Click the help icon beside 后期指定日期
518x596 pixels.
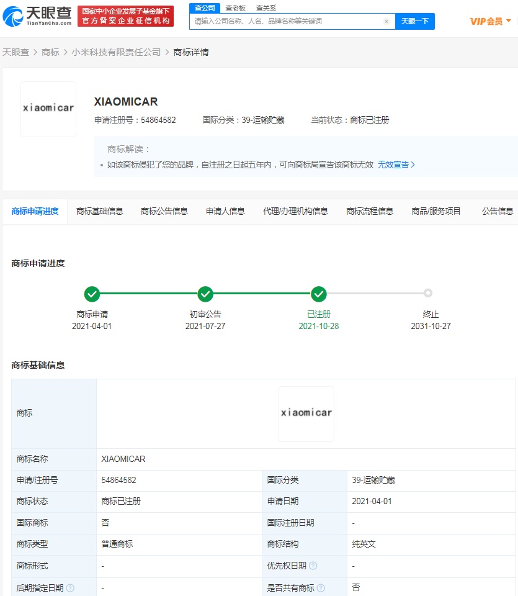(x=70, y=587)
